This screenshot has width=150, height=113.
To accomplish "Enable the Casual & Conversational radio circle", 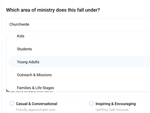I will (11, 103).
